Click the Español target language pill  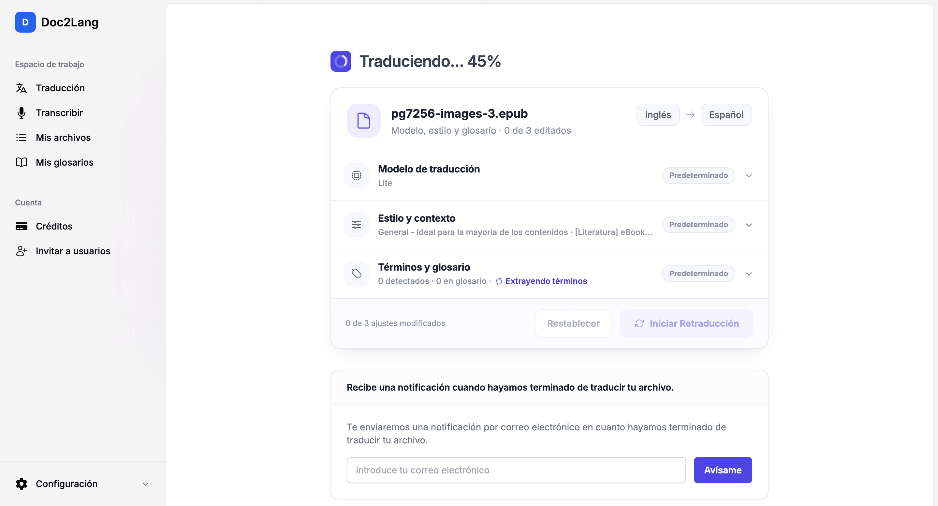pos(726,115)
